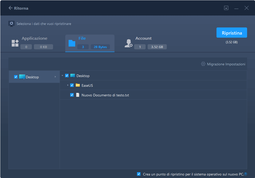Click the restore monitor icon near Seleziona
The width and height of the screenshot is (255, 178).
(x=11, y=24)
